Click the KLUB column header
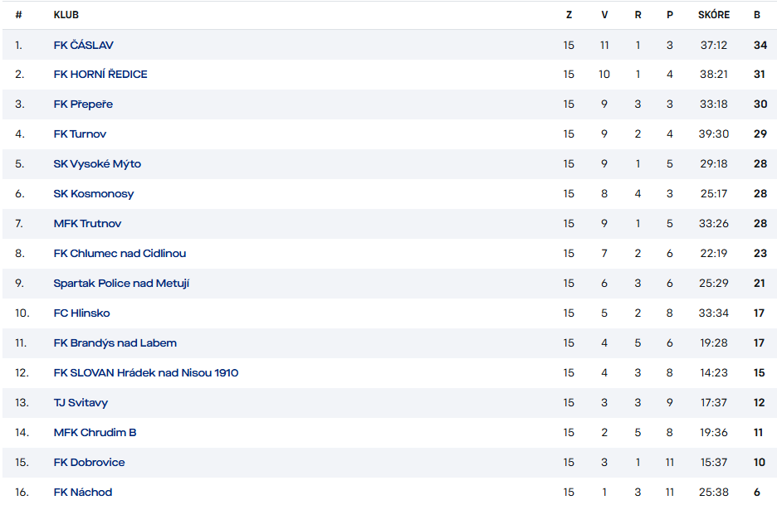 (66, 15)
